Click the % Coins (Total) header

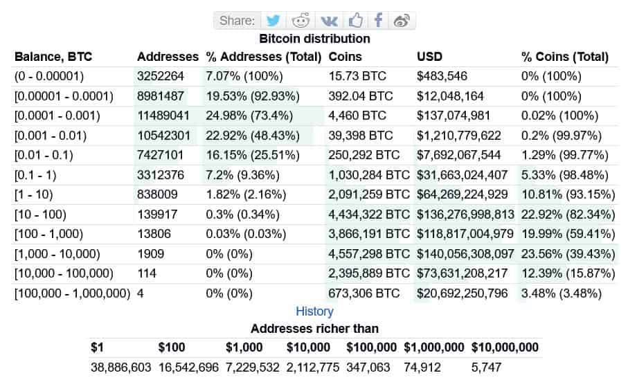[x=565, y=57]
